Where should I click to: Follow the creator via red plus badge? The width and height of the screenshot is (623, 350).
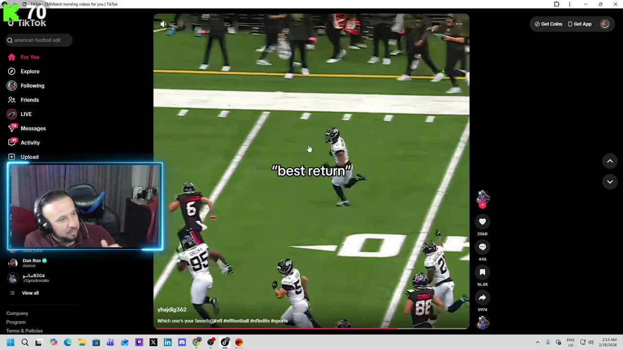click(482, 205)
